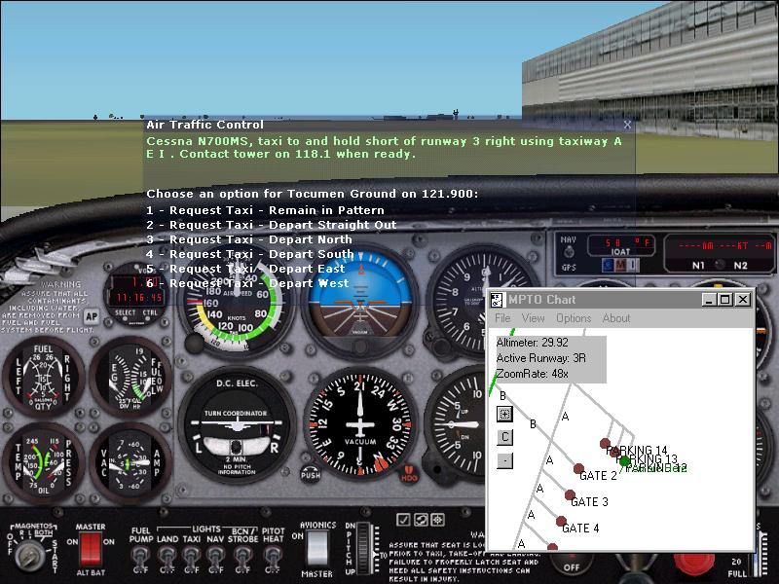Choose Request Taxi - Remain in Pattern
This screenshot has width=779, height=584.
(x=265, y=210)
